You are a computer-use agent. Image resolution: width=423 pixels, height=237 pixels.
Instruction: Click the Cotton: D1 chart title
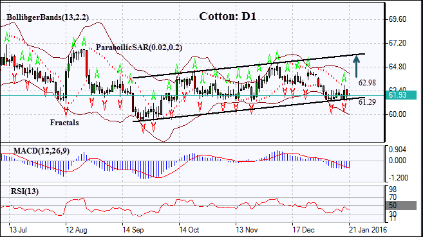click(227, 17)
